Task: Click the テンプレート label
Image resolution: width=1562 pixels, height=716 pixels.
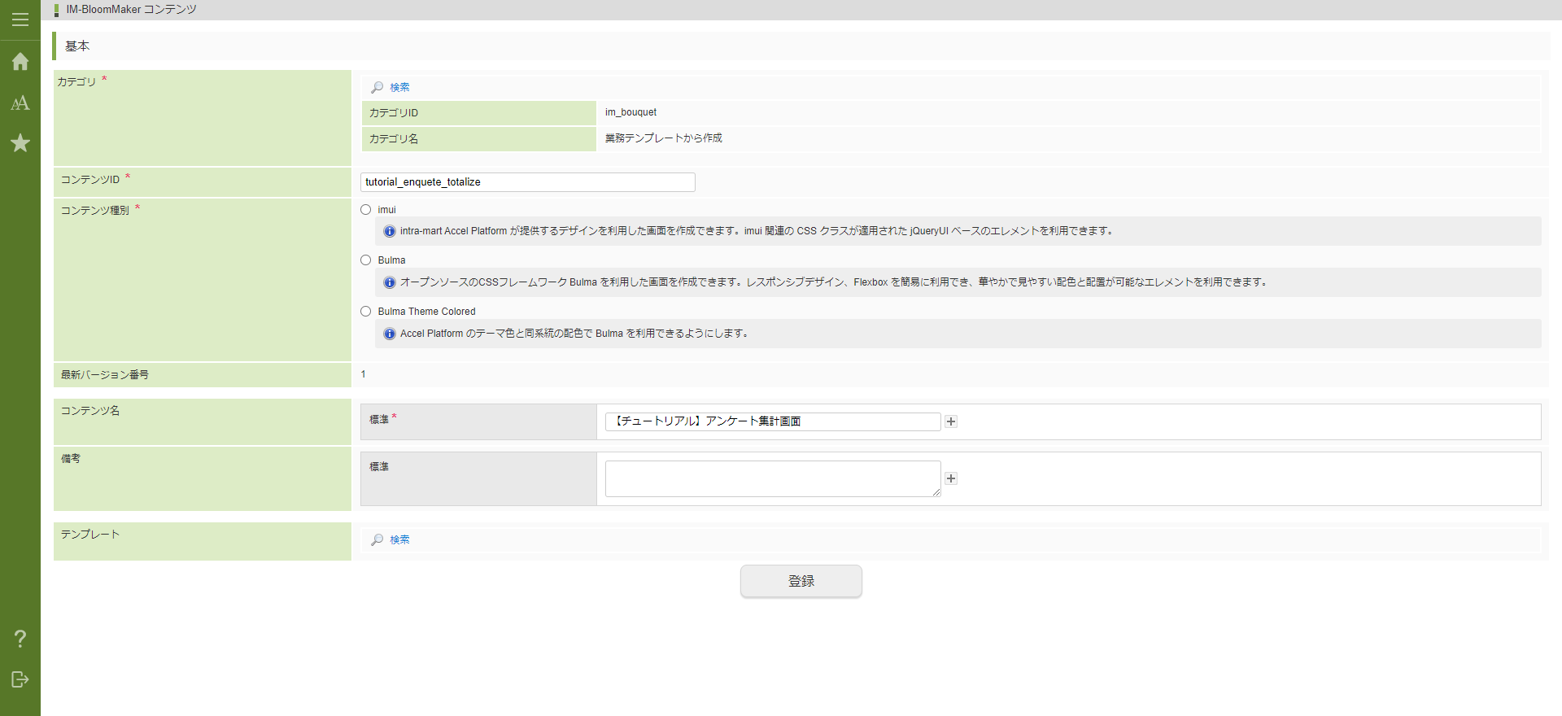Action: 90,535
